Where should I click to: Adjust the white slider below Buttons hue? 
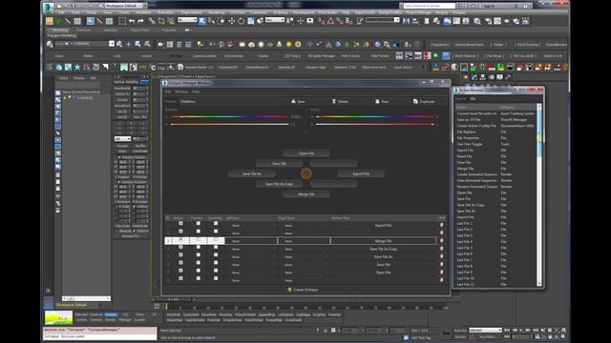[230, 125]
